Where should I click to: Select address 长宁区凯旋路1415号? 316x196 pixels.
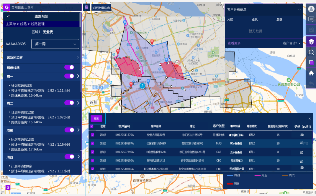pyautogui.click(x=192, y=160)
